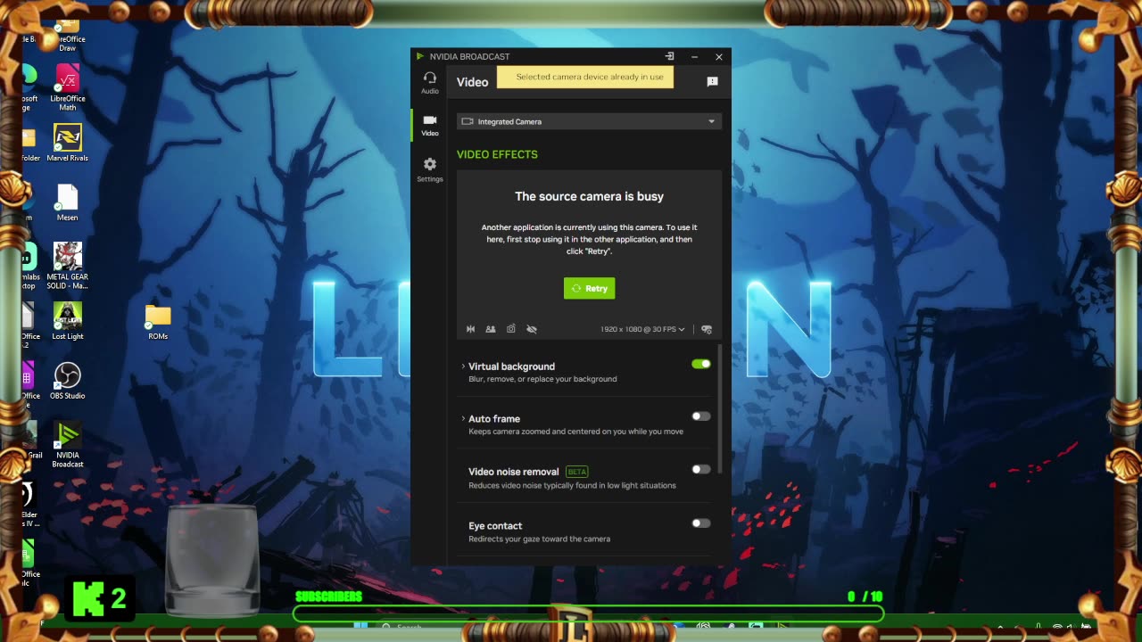Click the green Retry button
This screenshot has height=642, width=1142.
pyautogui.click(x=589, y=288)
